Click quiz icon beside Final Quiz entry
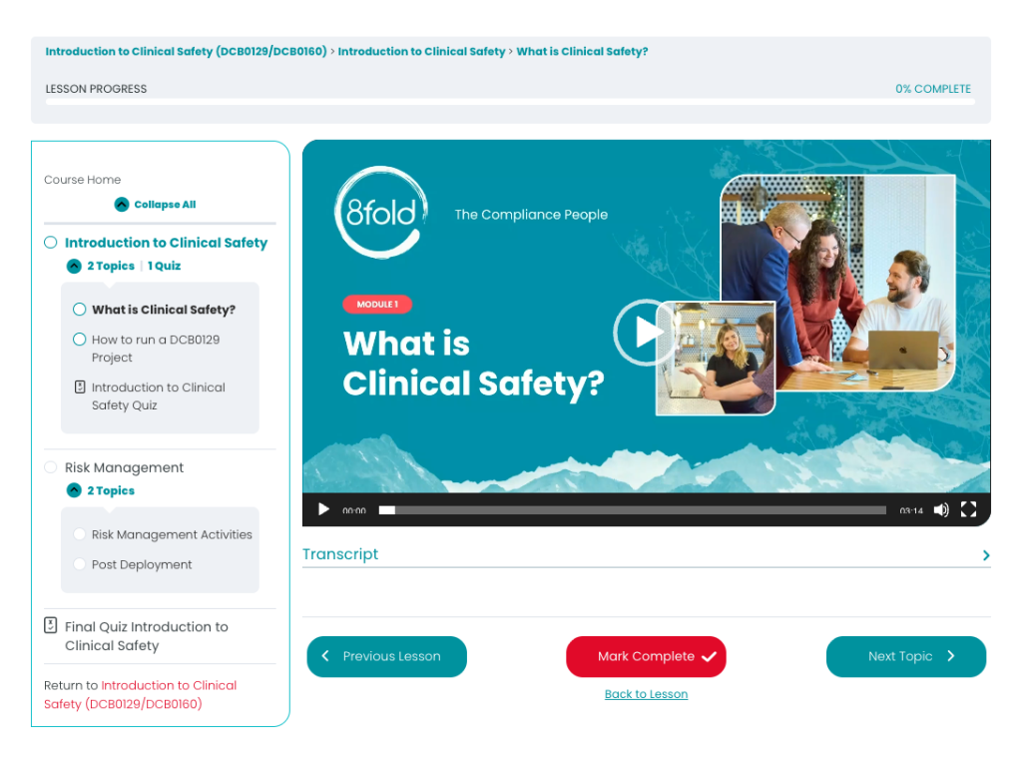The height and width of the screenshot is (758, 1022). point(50,625)
